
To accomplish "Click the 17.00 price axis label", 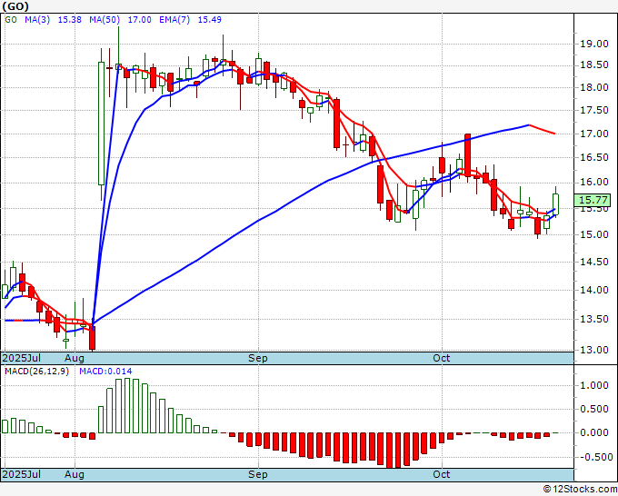I will point(594,134).
